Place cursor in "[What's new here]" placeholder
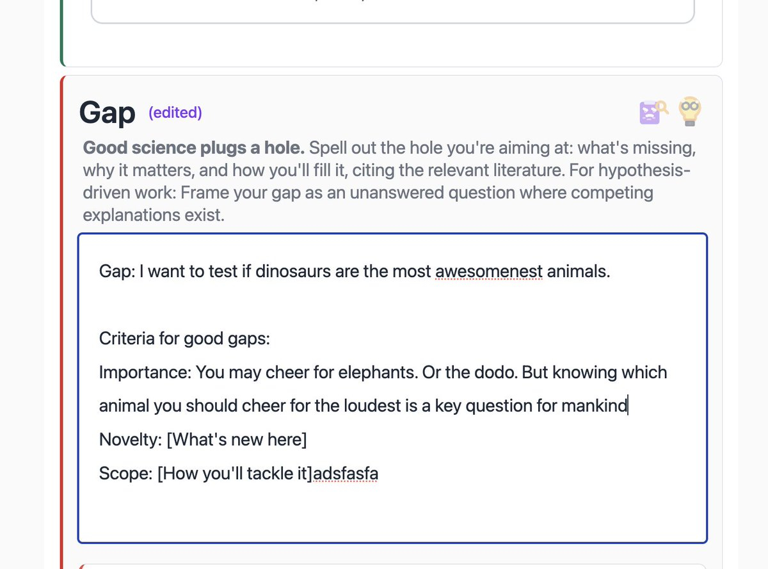This screenshot has height=569, width=768. coord(237,440)
